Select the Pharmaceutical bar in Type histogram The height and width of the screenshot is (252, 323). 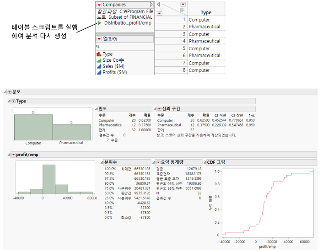click(72, 132)
